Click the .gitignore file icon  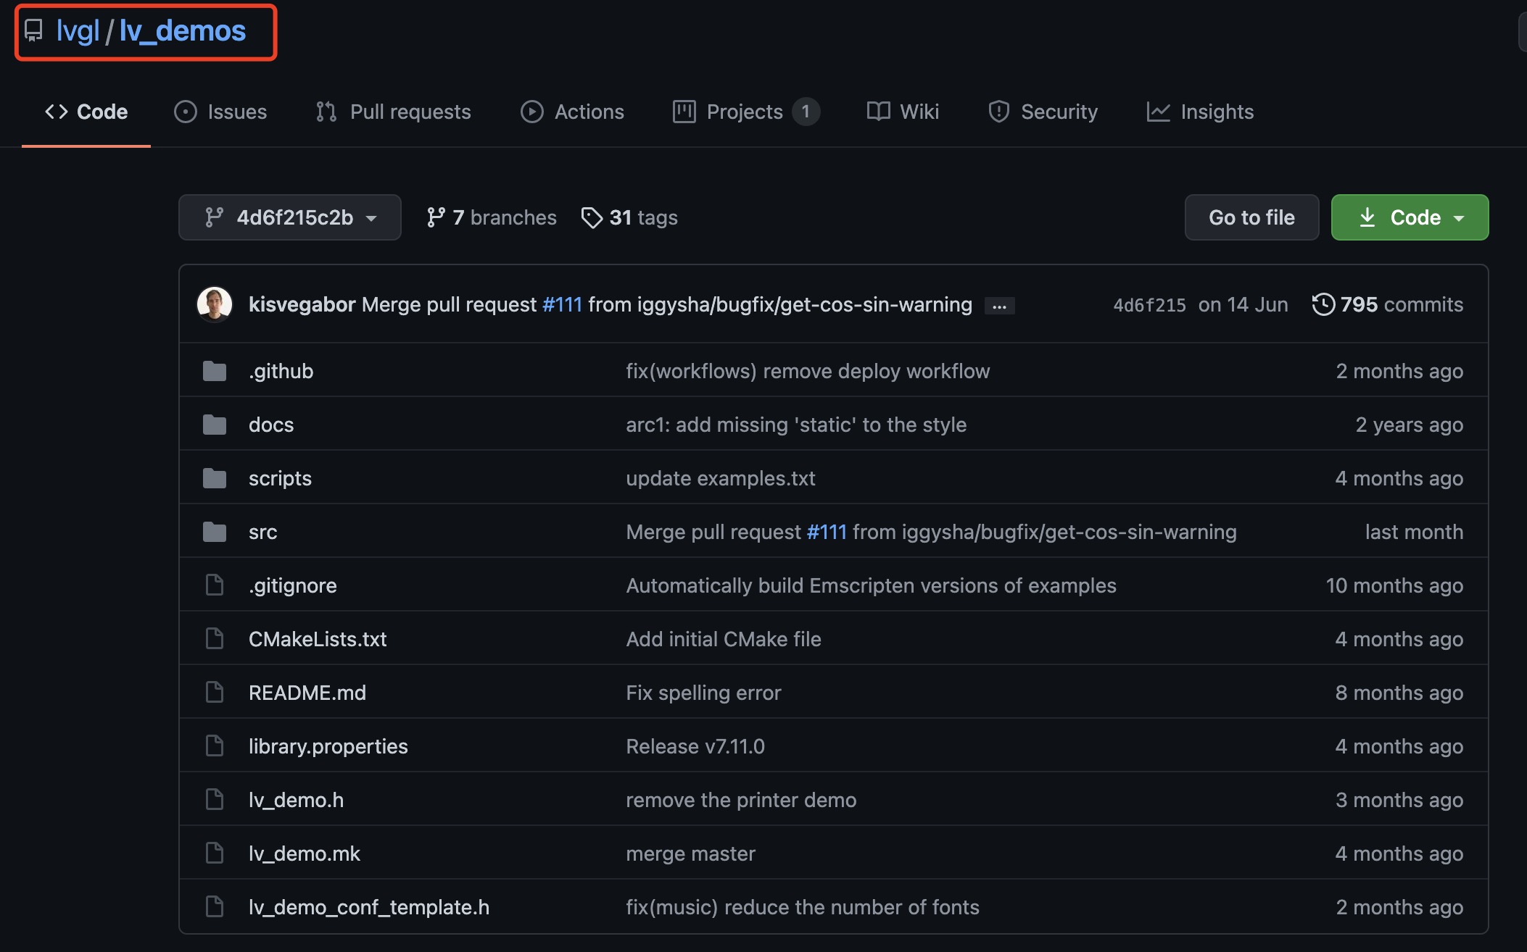click(215, 585)
